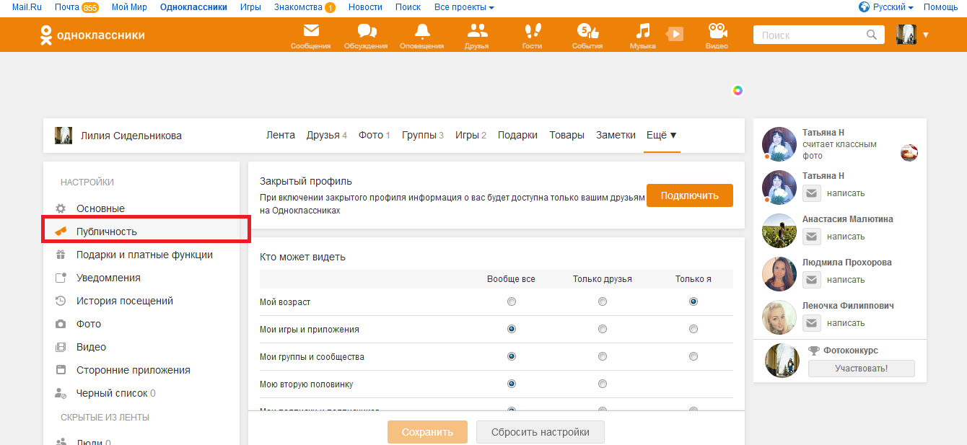Click the multicolored circle icon
The height and width of the screenshot is (445, 967).
[x=738, y=90]
